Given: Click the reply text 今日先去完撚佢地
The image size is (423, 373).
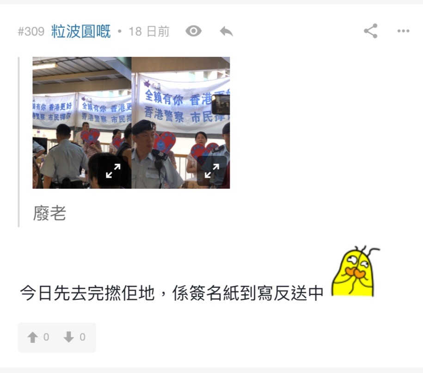Looking at the screenshot, I should 87,293.
